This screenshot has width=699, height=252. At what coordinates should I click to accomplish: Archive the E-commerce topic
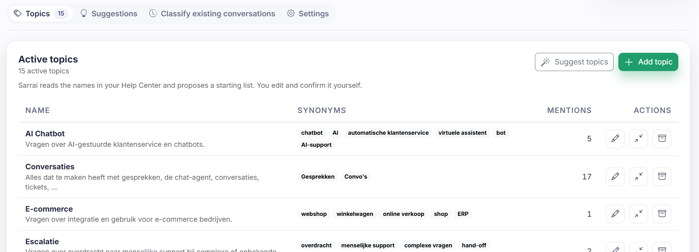tap(662, 214)
